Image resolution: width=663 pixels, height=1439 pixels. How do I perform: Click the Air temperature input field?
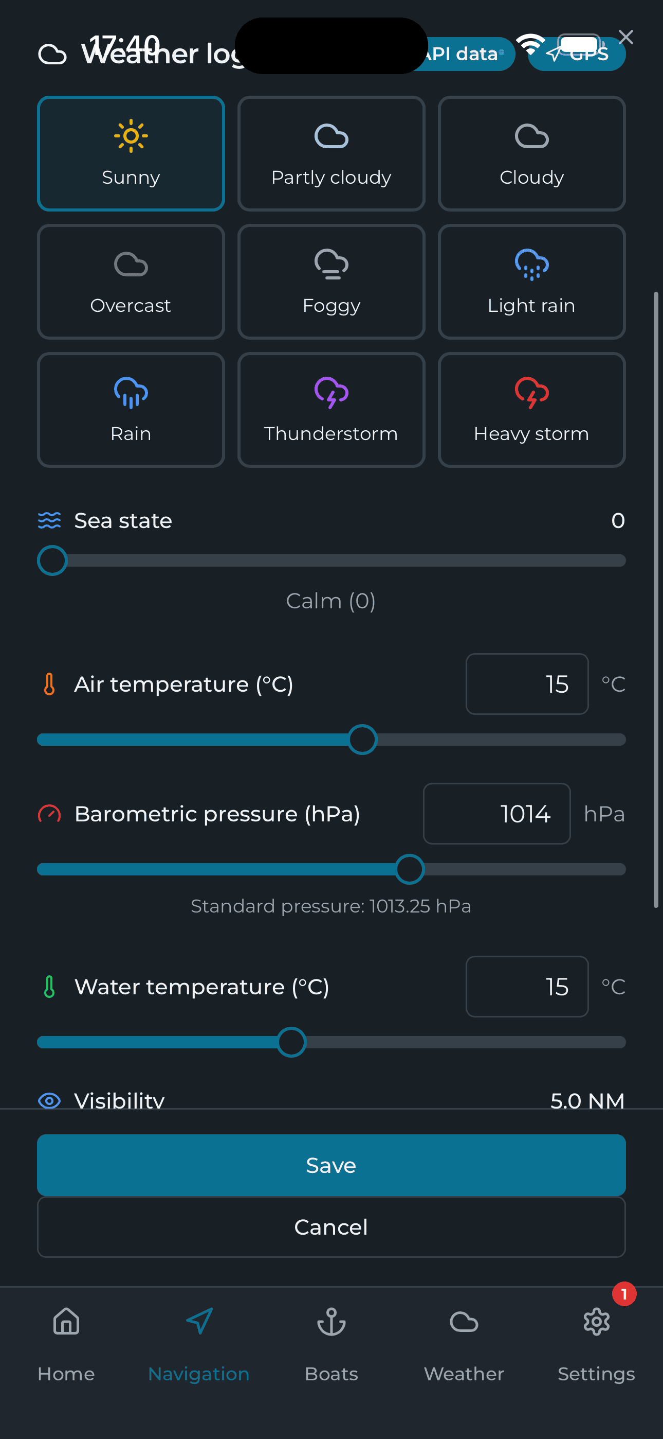527,684
